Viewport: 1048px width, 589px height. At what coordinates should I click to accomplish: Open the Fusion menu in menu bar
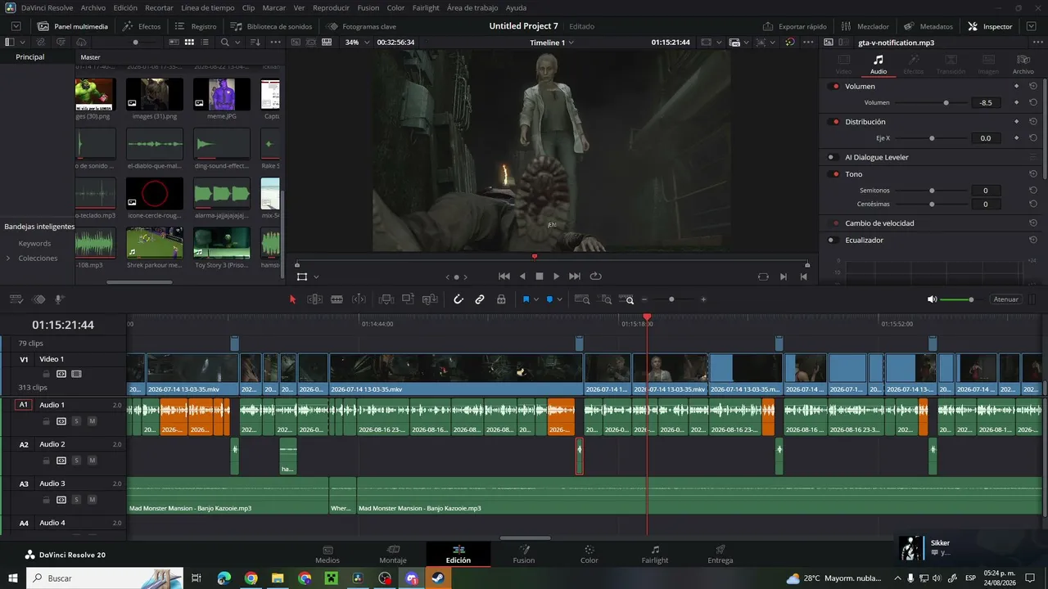pyautogui.click(x=368, y=7)
